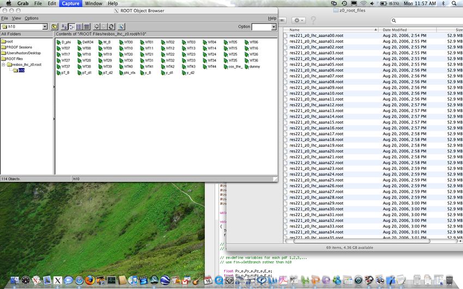
Task: Switch ROOT browser to details view
Action: [87, 27]
